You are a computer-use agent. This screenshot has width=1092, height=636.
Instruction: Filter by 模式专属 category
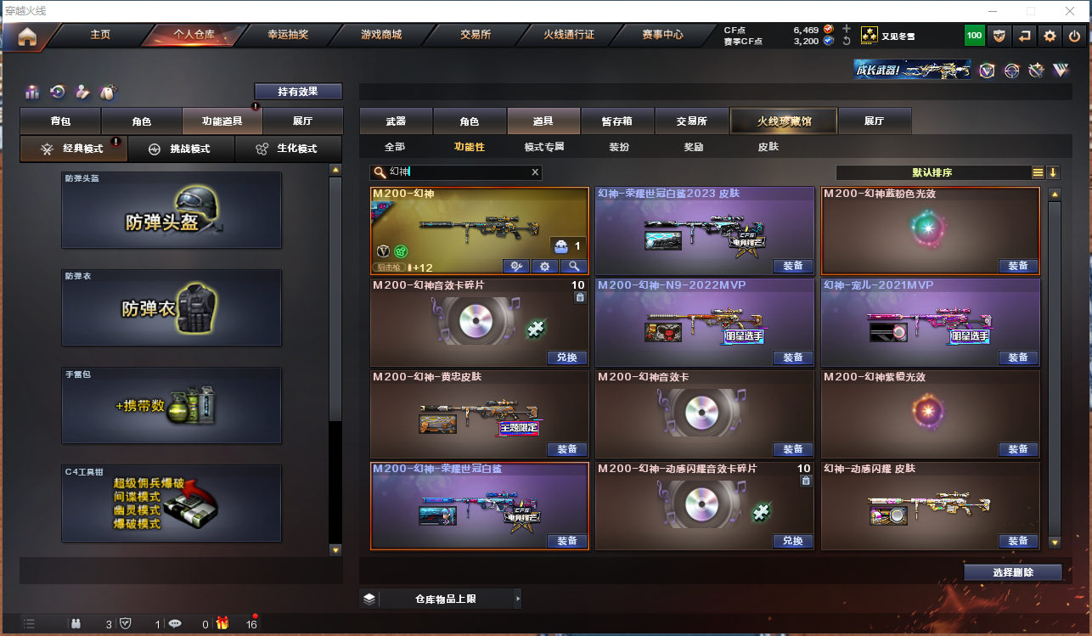pos(544,147)
